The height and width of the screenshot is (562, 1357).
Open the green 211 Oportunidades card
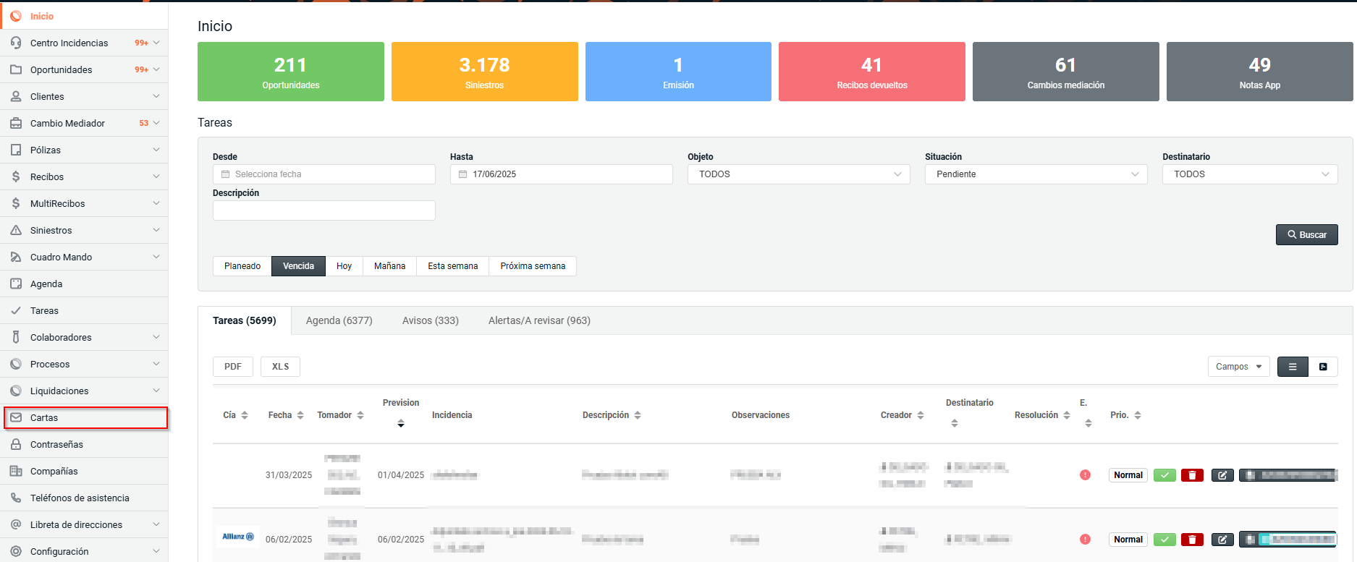pos(291,72)
